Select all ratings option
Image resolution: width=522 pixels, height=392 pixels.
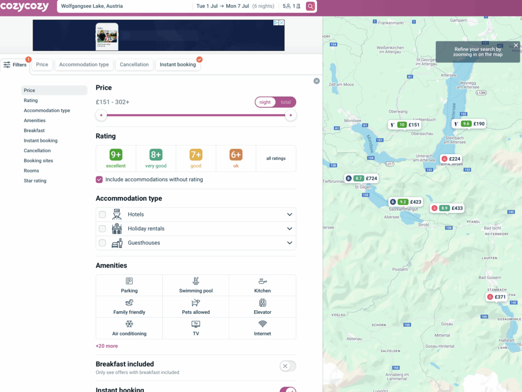point(276,158)
